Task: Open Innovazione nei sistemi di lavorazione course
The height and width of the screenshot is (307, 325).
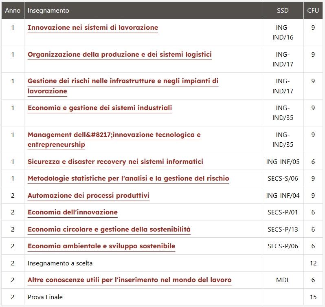Action: tap(93, 28)
